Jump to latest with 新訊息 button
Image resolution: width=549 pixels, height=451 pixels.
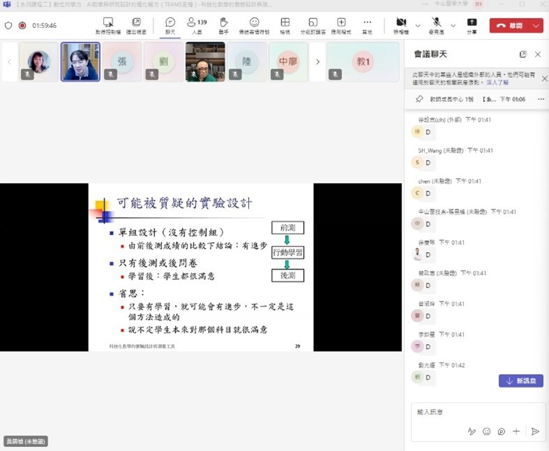(x=520, y=380)
